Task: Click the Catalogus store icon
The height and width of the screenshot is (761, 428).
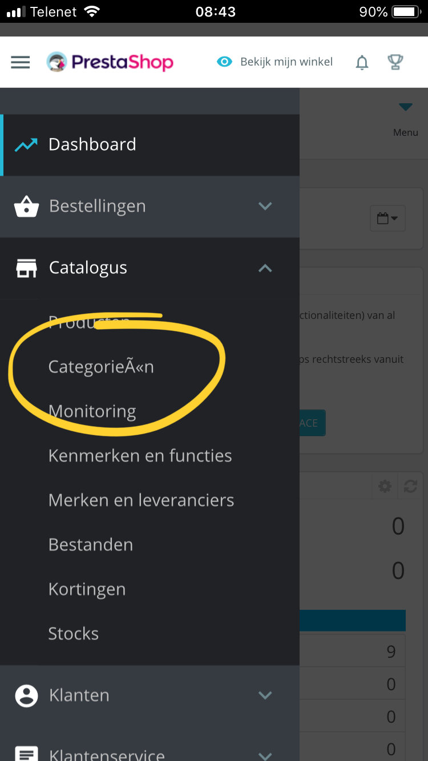Action: pyautogui.click(x=26, y=268)
